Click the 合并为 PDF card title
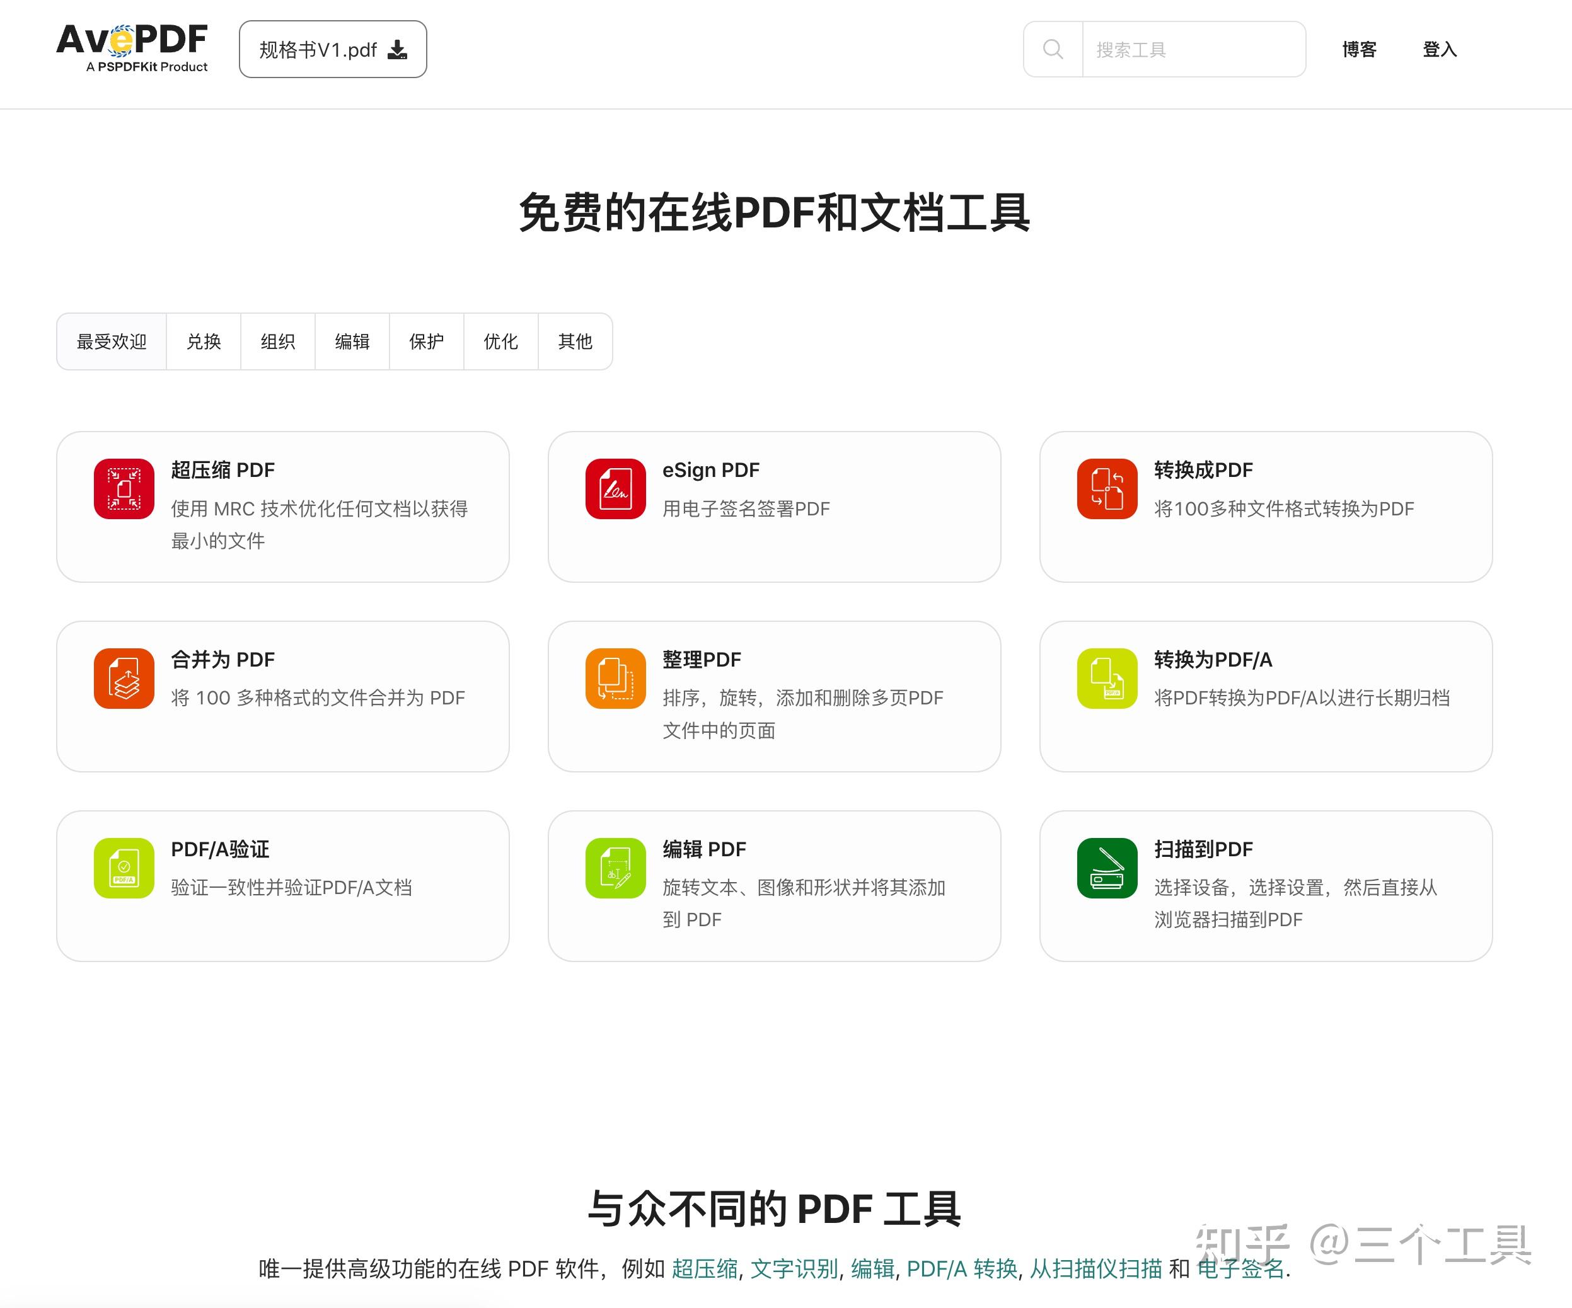This screenshot has height=1308, width=1572. (x=223, y=659)
